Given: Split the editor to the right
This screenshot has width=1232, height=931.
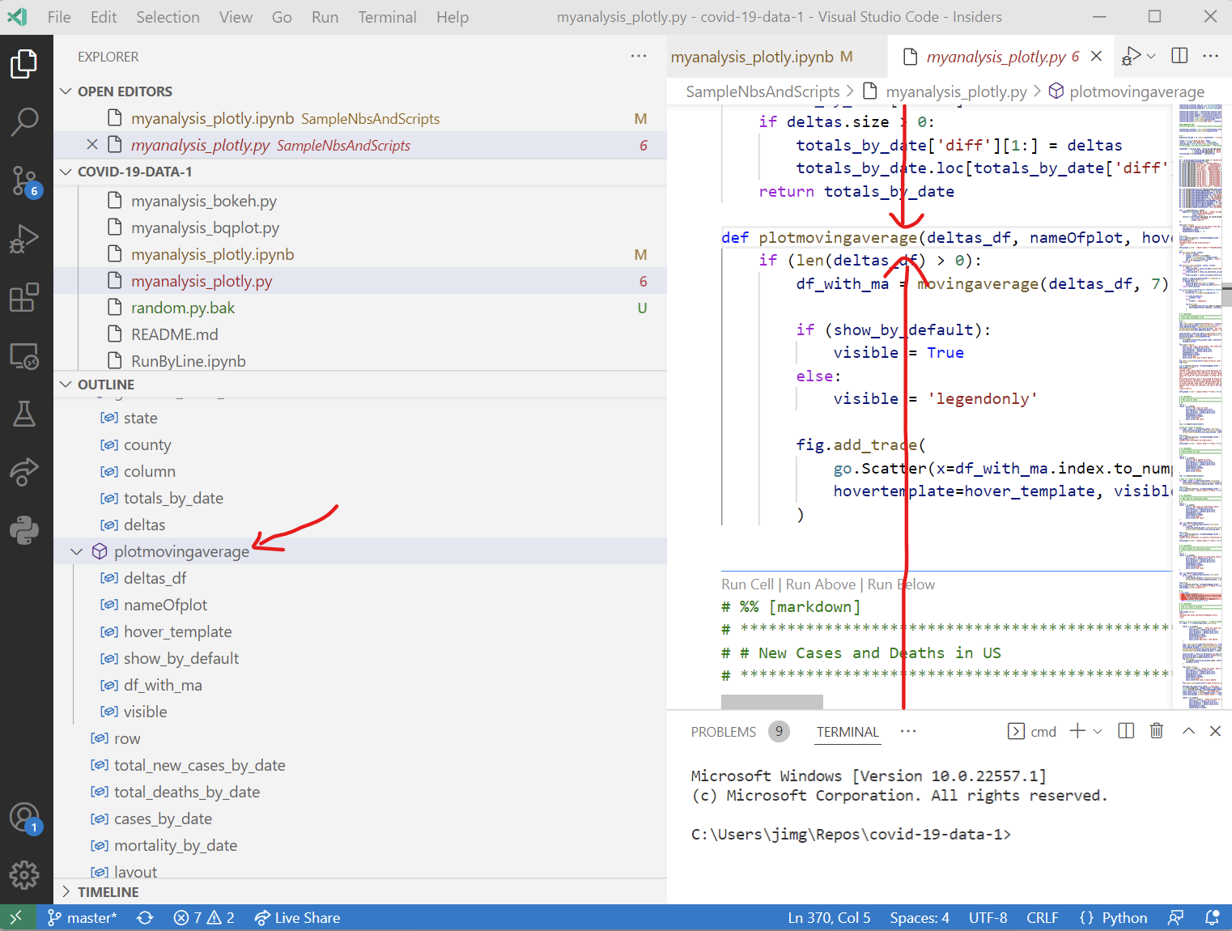Looking at the screenshot, I should (1179, 56).
